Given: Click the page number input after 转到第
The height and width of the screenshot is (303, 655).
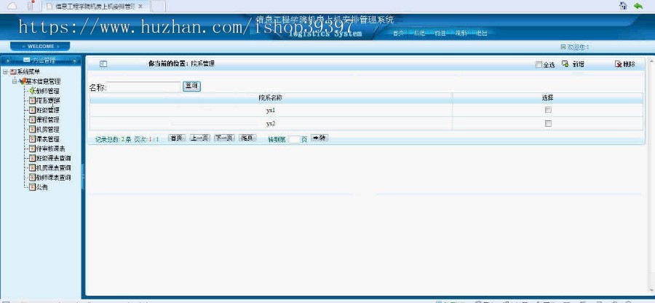Looking at the screenshot, I should (294, 139).
